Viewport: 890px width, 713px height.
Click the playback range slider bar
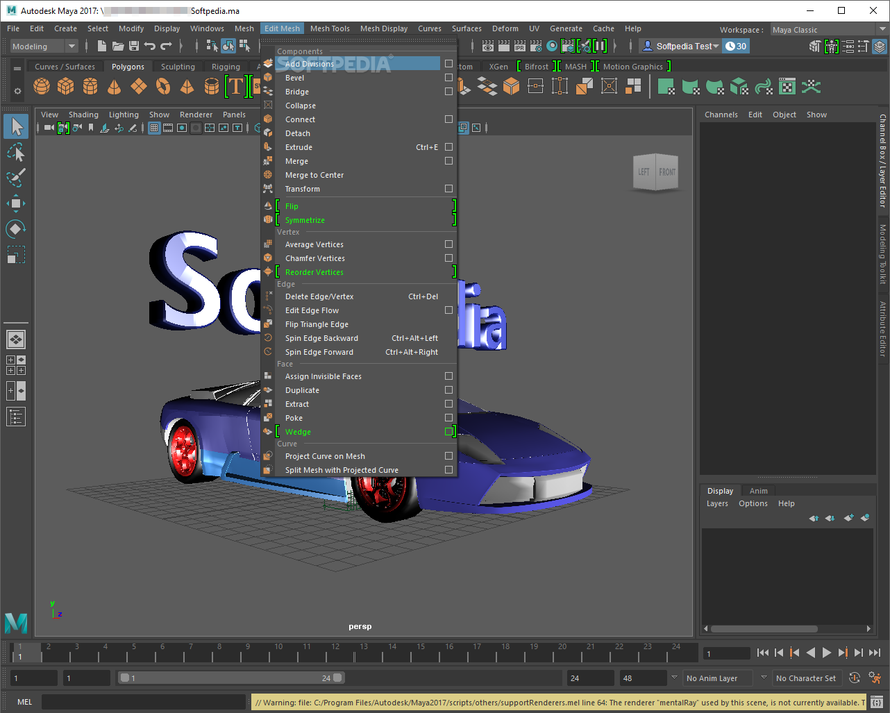[230, 678]
